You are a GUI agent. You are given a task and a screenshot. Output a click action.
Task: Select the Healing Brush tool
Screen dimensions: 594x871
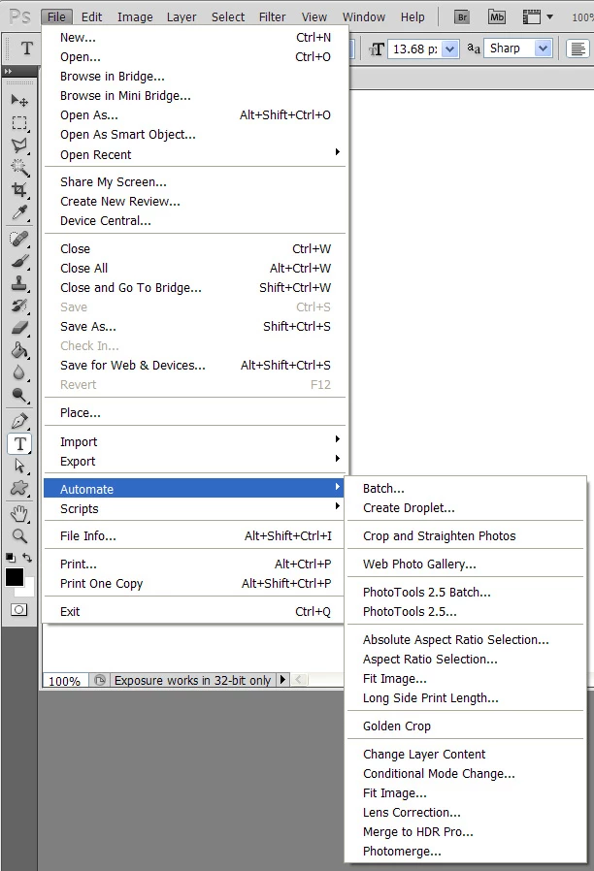[x=19, y=239]
